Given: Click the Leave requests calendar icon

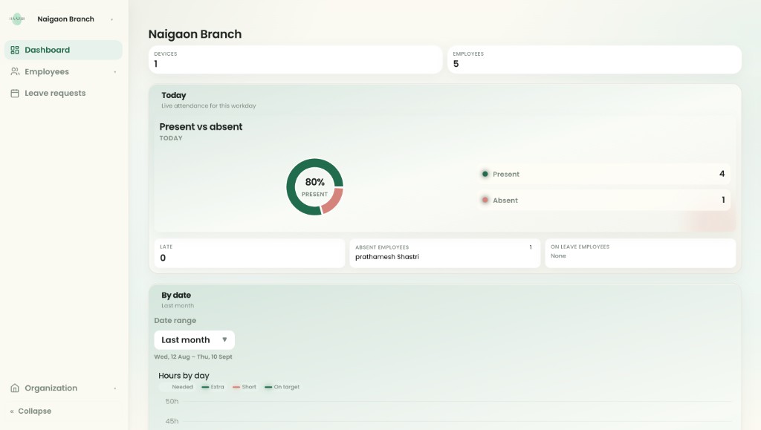Looking at the screenshot, I should tap(15, 93).
